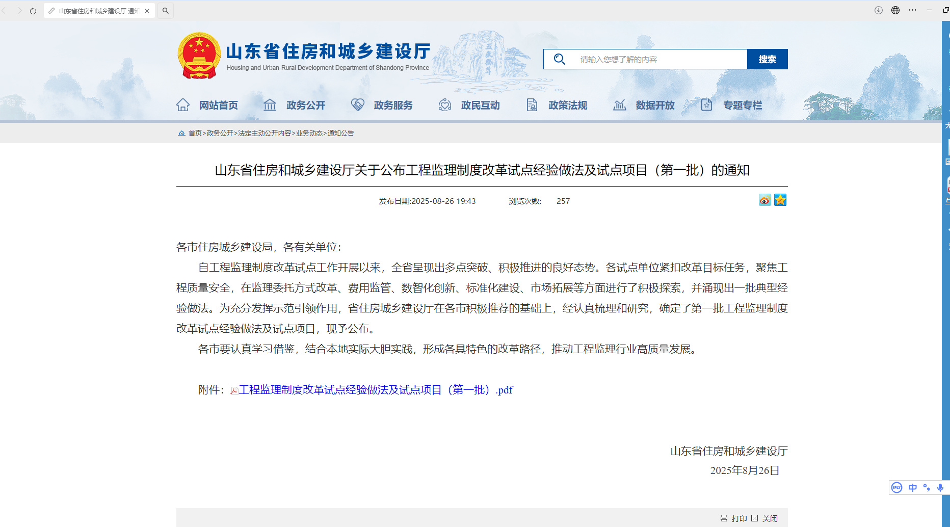Screen dimensions: 950x527
Task: Click the PDF icon beside the attachment
Action: tap(234, 390)
